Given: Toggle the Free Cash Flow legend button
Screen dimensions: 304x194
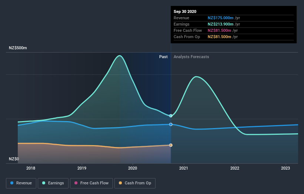Looking at the screenshot, I should coord(91,183).
